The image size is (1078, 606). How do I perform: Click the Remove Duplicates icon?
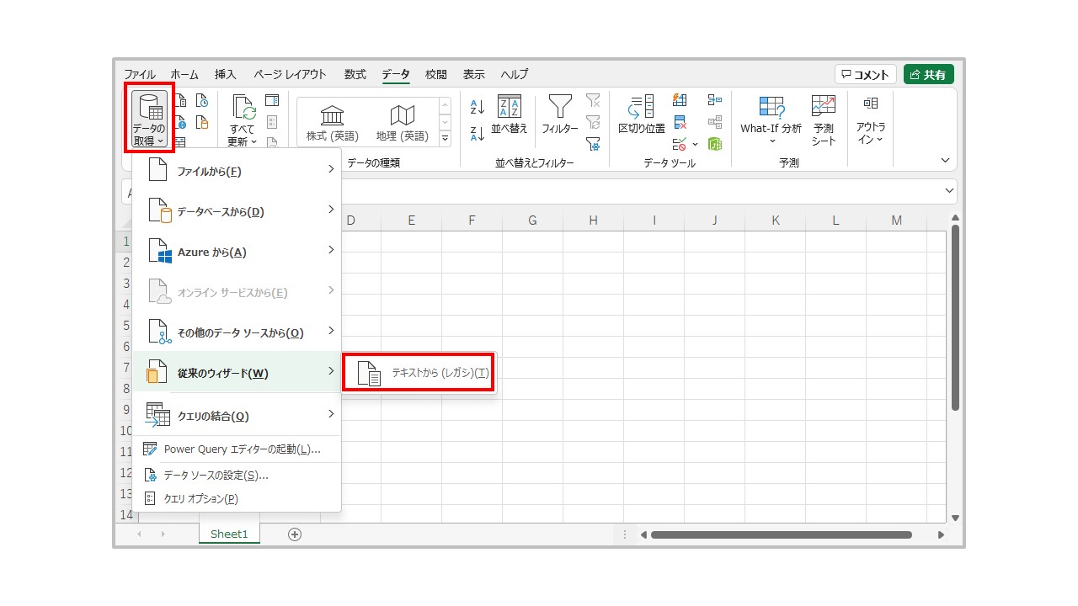(680, 122)
